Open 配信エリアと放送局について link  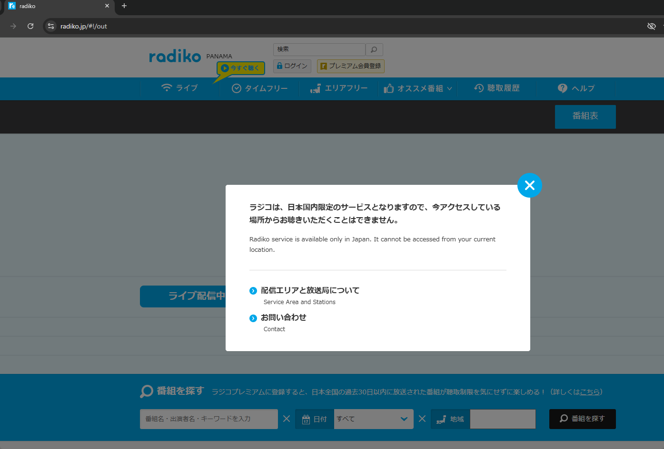click(x=310, y=290)
